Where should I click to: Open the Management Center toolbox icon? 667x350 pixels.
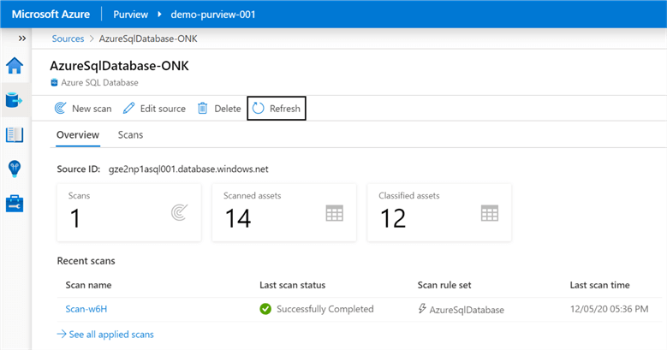(x=15, y=203)
